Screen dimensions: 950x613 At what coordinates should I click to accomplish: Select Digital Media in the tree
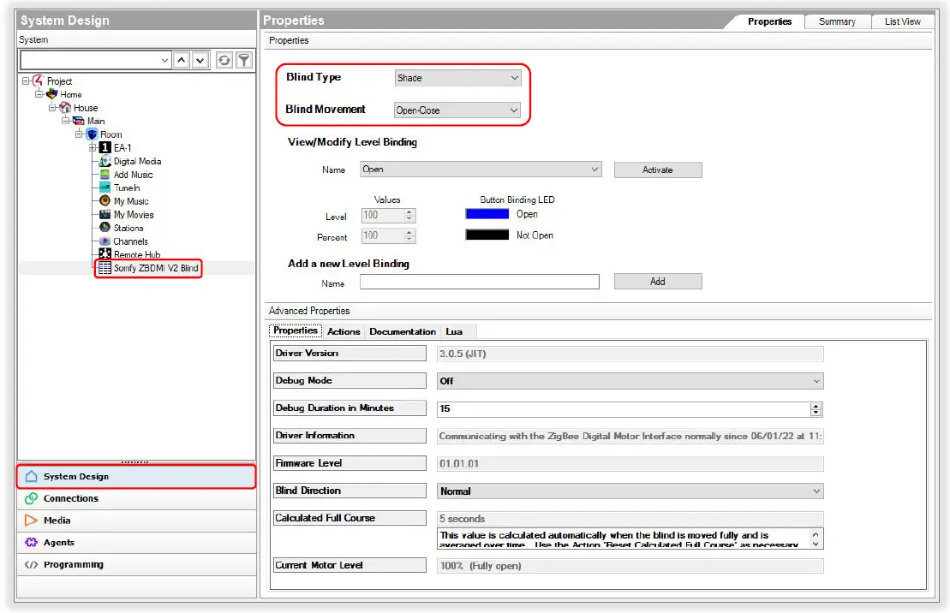click(x=137, y=161)
